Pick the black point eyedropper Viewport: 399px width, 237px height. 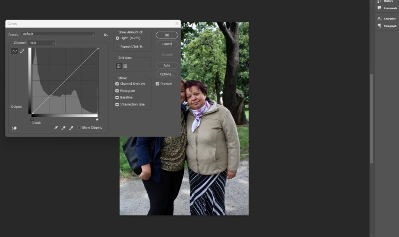(56, 128)
